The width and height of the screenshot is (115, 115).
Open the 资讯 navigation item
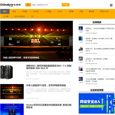click(x=14, y=11)
